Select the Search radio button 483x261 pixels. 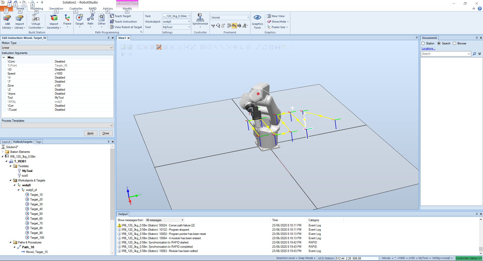[439, 43]
